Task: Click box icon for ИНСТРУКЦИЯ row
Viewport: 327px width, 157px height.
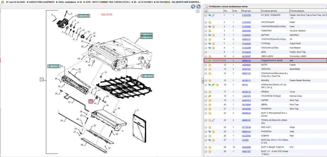Action: pos(209,22)
